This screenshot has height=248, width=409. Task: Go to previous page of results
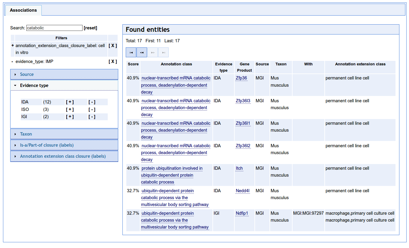[142, 52]
